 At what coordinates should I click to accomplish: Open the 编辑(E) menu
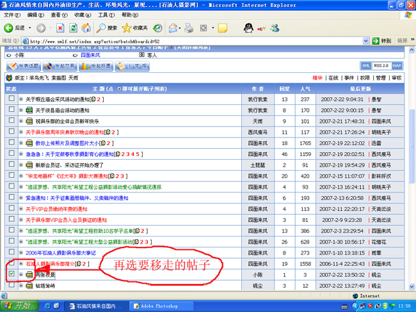click(36, 15)
